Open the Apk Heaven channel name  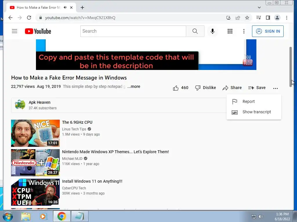[x=39, y=102]
